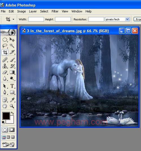Select the Eyedropper tool

tap(12, 100)
